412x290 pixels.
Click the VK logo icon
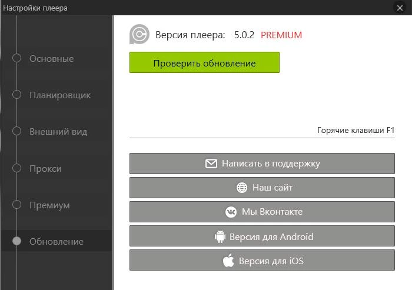pos(231,212)
